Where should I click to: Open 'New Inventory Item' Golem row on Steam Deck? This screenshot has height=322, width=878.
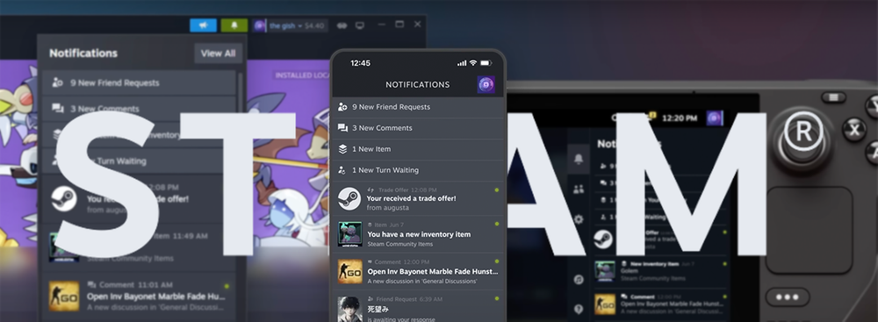point(661,270)
